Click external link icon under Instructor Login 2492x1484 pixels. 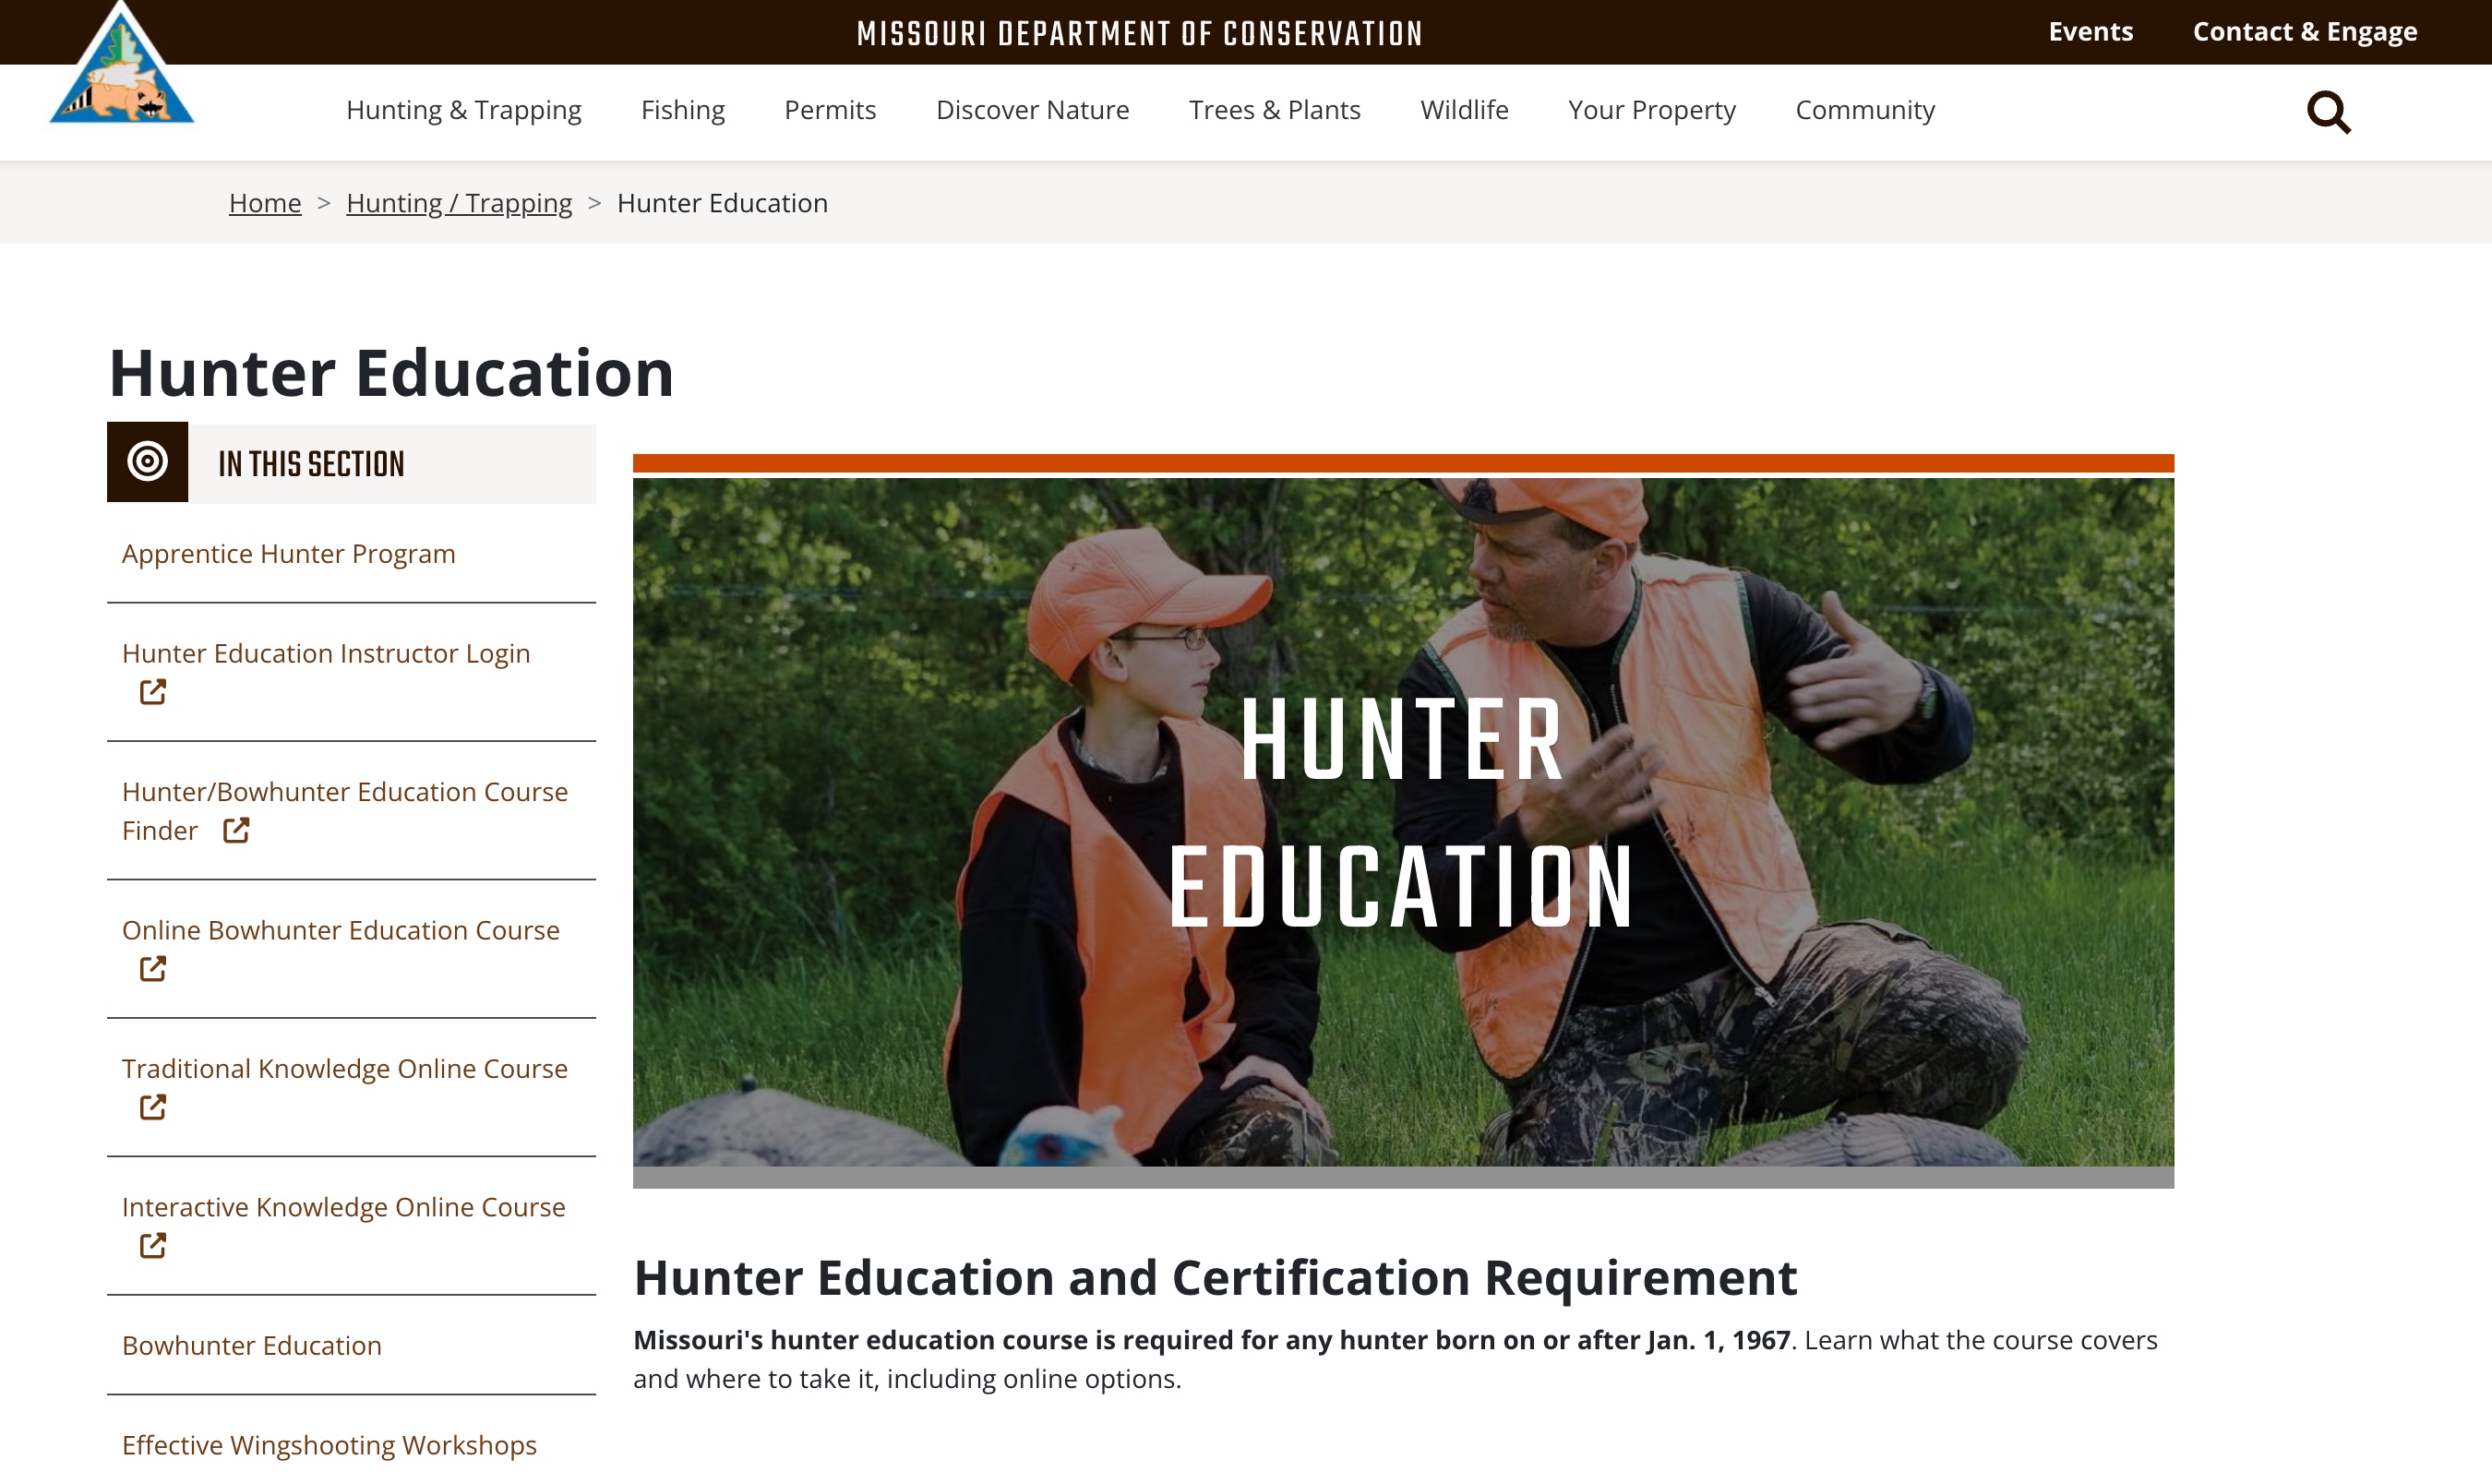click(153, 692)
